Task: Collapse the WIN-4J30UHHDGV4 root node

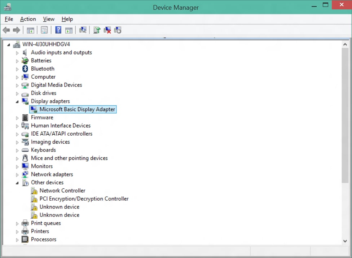Action: 9,45
